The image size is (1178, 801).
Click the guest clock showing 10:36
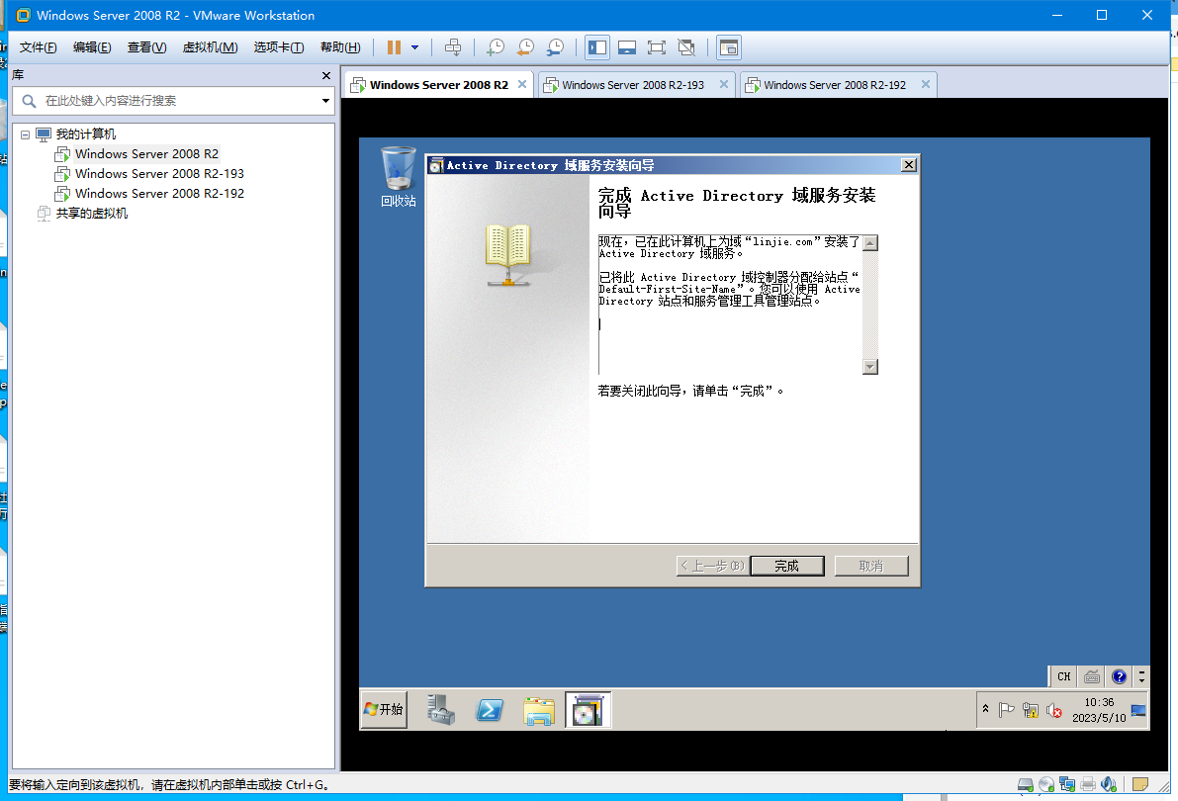click(1099, 710)
